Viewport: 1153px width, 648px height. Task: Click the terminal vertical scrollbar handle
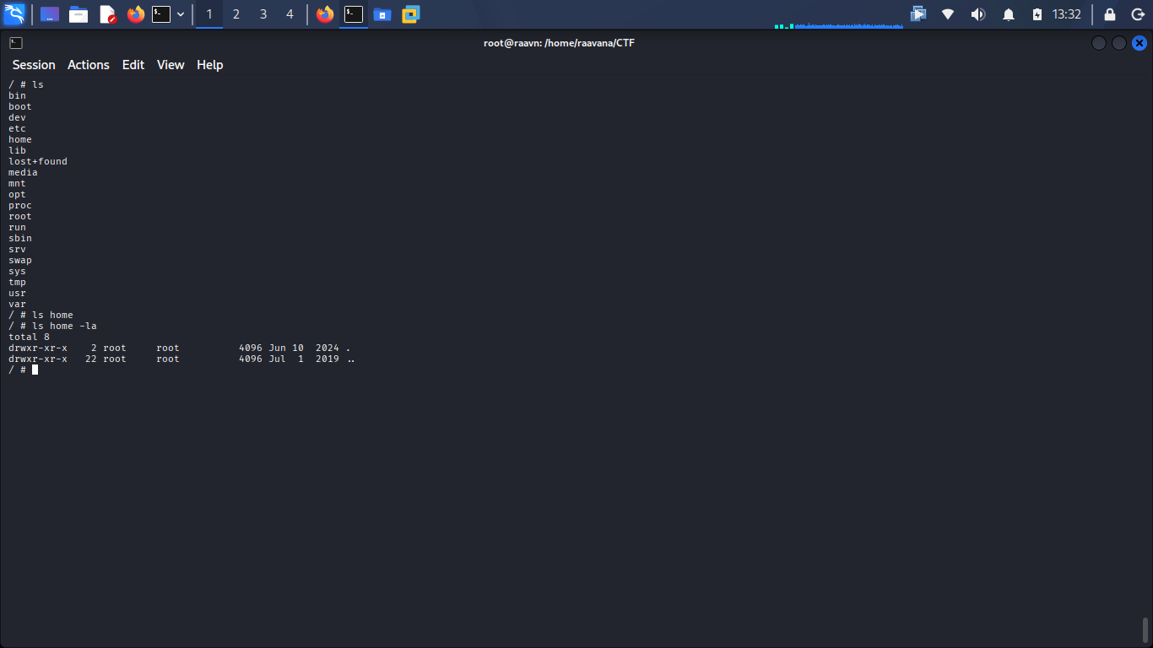pos(1145,629)
